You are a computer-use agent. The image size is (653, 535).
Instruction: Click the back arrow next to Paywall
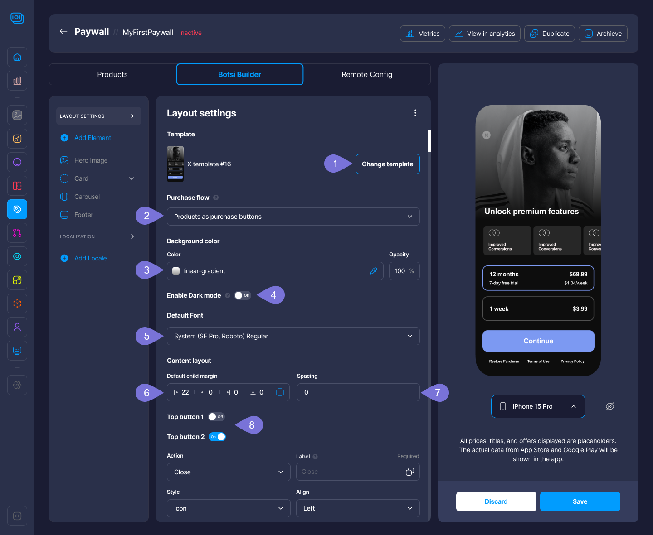pos(63,31)
